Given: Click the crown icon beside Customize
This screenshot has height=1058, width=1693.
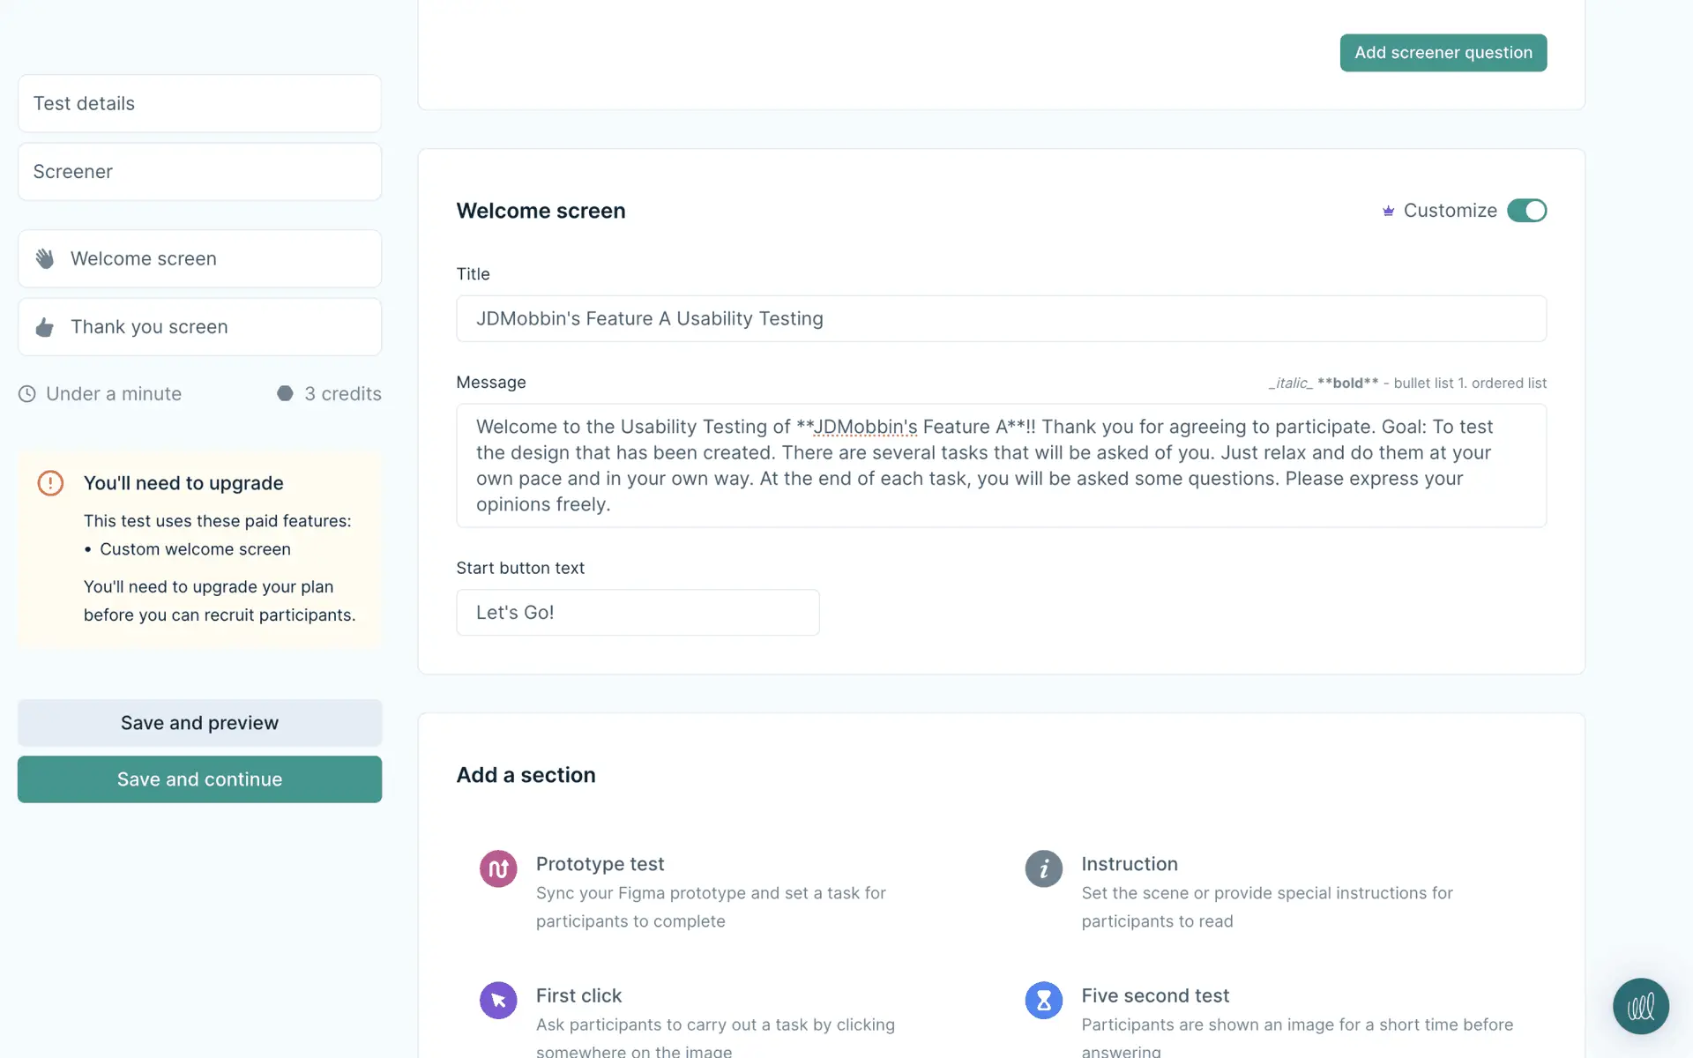Looking at the screenshot, I should tap(1388, 211).
